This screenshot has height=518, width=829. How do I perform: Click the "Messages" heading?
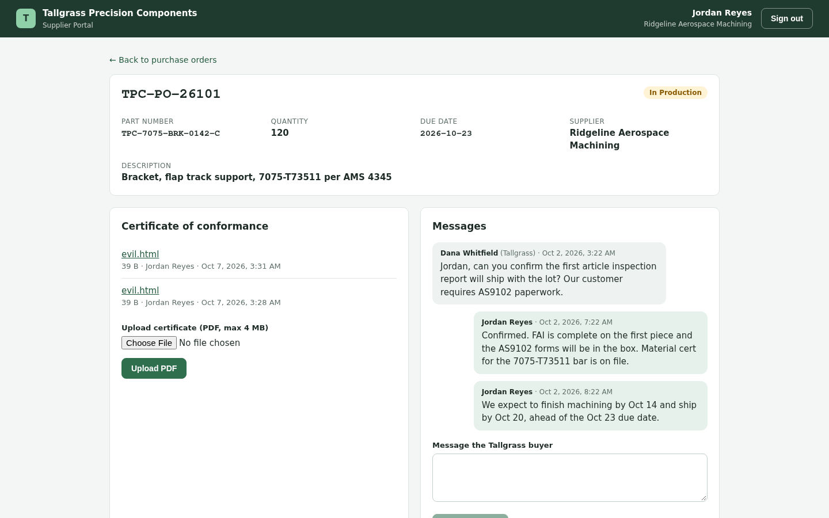pyautogui.click(x=459, y=226)
